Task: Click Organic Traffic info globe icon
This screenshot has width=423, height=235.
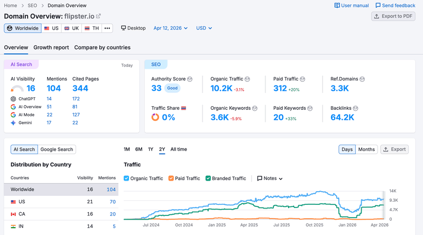Action: click(247, 79)
